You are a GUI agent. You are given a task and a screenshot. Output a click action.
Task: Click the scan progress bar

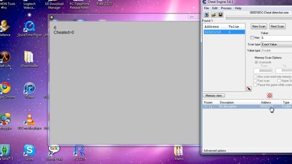259,18
